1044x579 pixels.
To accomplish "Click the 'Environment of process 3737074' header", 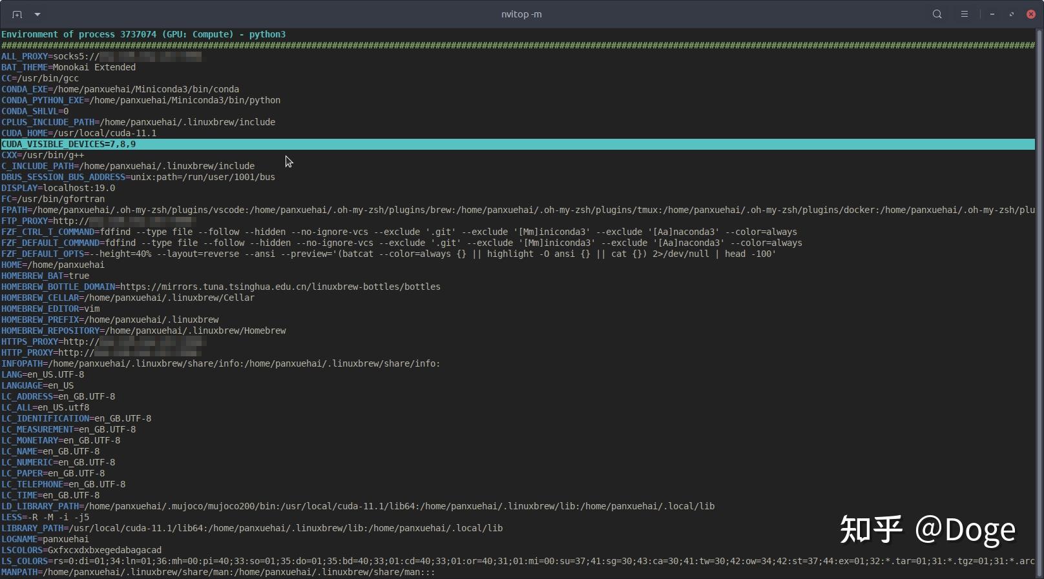I will click(143, 34).
